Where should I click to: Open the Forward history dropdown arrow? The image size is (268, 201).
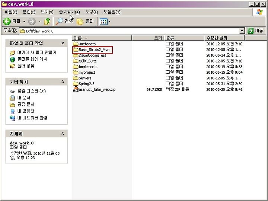coord(39,22)
